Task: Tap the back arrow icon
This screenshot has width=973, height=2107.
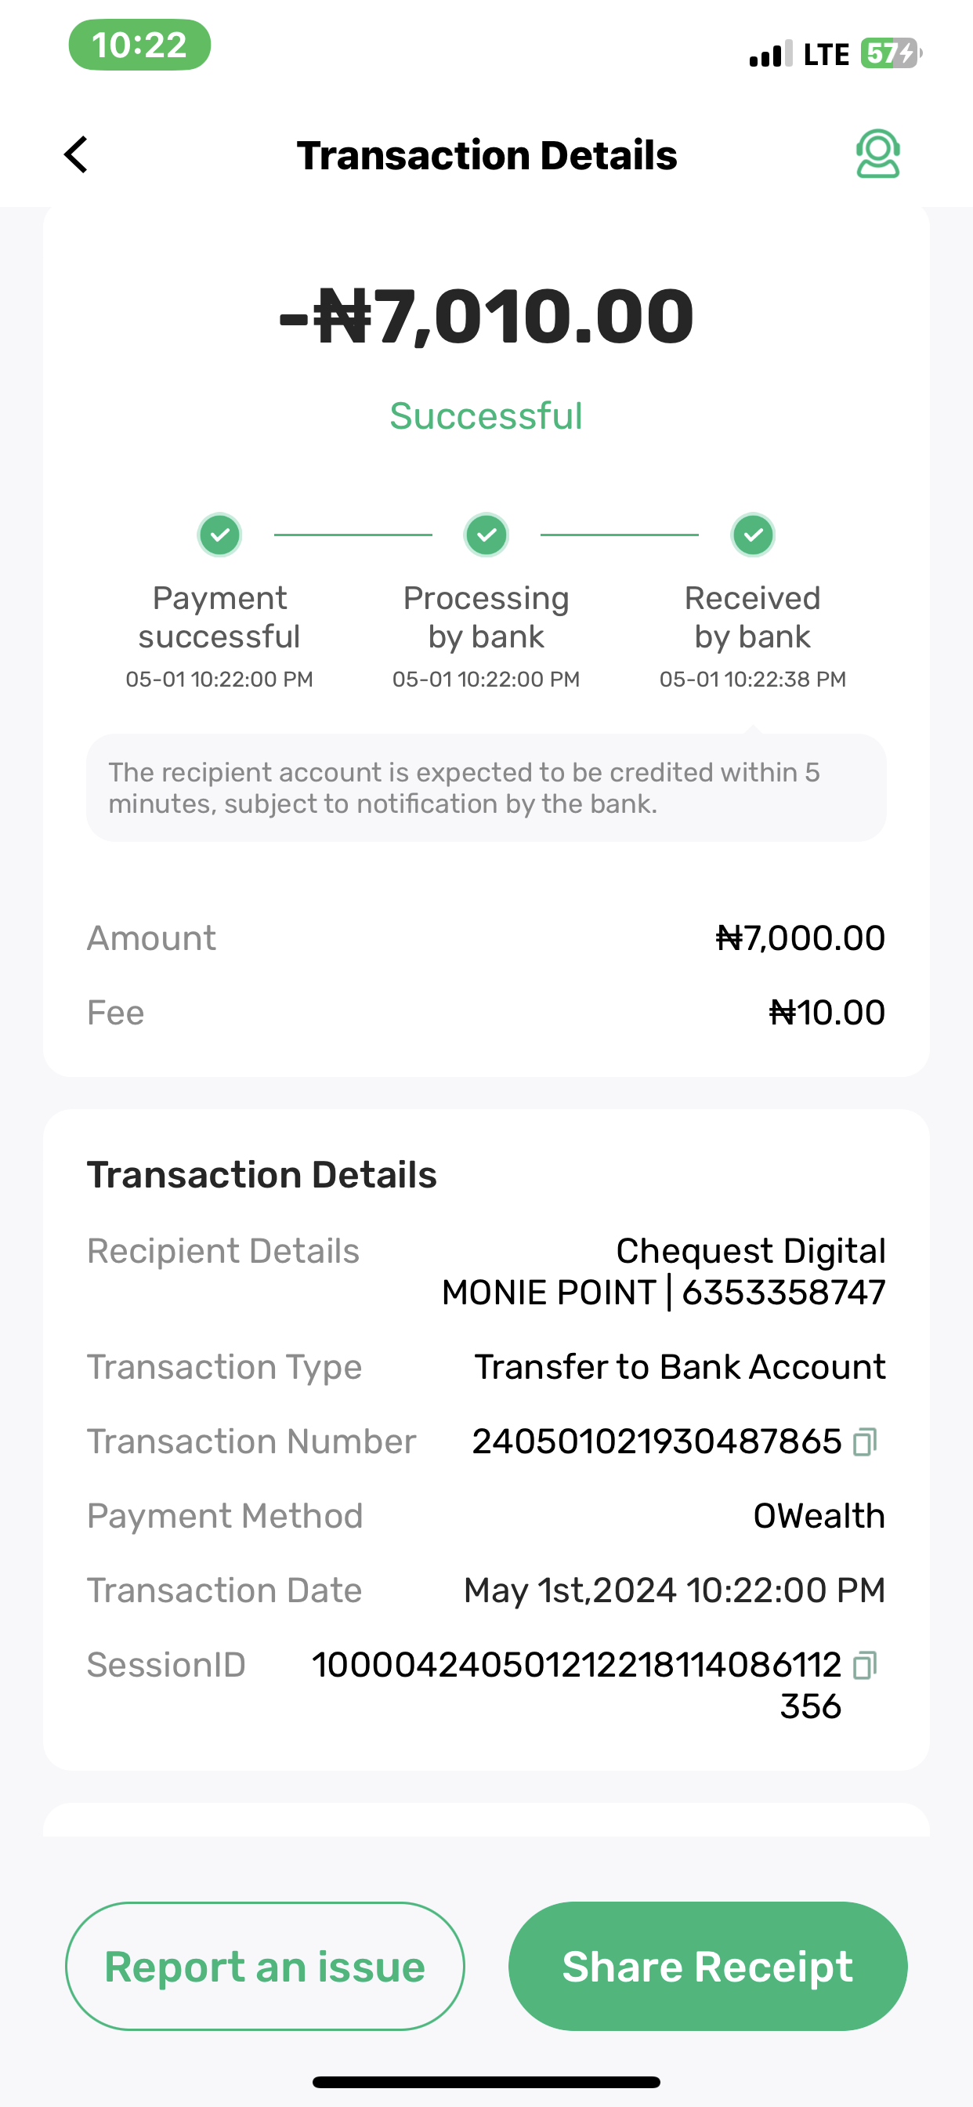Action: click(76, 154)
